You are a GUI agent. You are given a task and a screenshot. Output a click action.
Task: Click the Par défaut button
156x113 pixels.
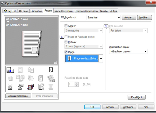pos(137,97)
